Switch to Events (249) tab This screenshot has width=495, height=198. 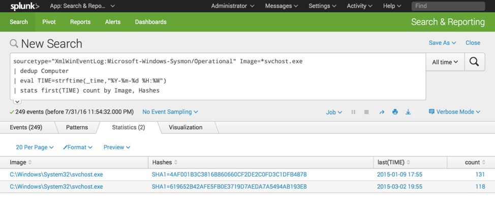[x=26, y=127]
